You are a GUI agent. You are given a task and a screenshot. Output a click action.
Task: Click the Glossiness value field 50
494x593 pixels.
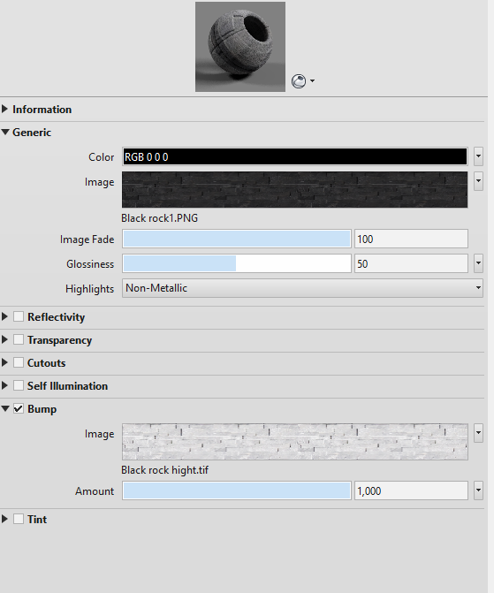(411, 263)
